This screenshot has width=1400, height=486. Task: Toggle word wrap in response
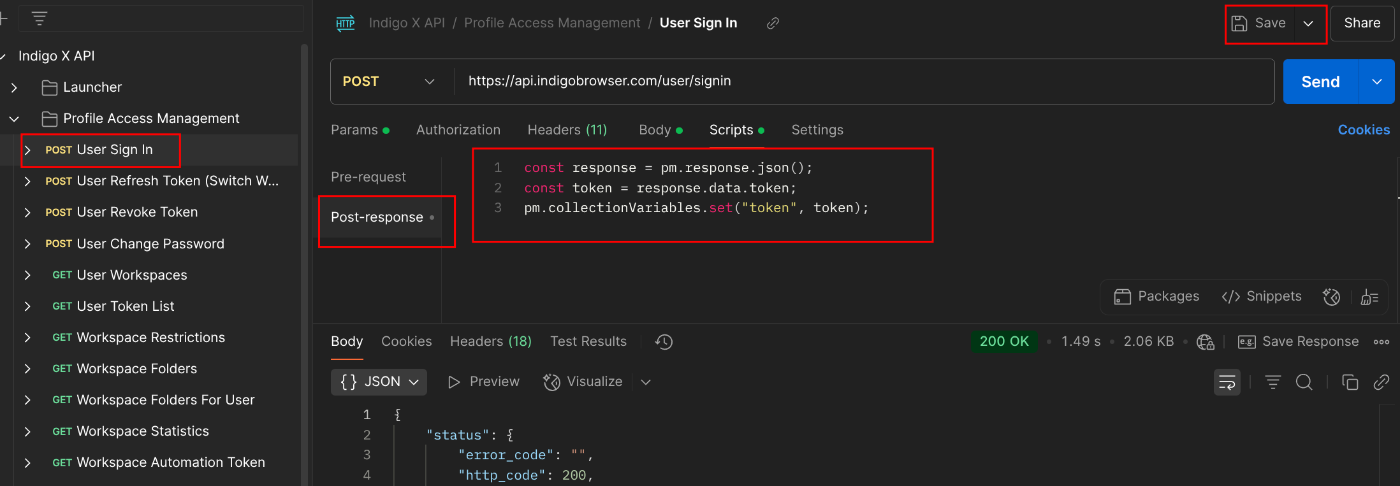coord(1227,382)
